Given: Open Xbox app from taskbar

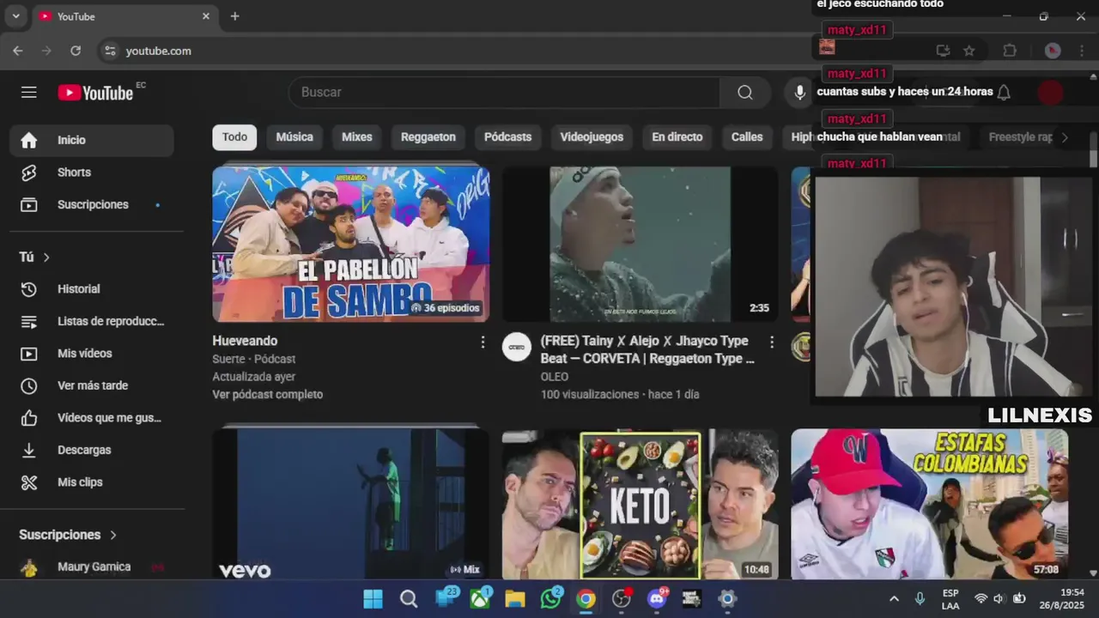Looking at the screenshot, I should (x=479, y=599).
